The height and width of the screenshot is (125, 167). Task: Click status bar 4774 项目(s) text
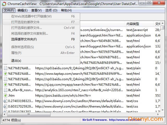[12, 120]
